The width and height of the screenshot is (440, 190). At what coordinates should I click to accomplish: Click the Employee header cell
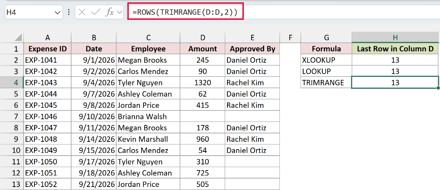click(148, 49)
